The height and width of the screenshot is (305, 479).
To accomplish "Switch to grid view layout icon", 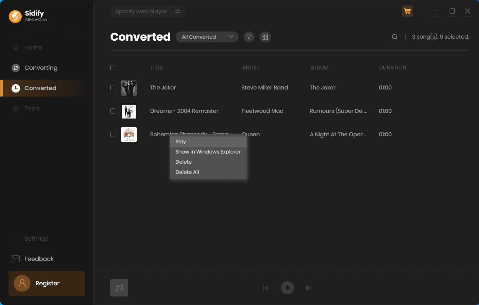I will tap(265, 37).
